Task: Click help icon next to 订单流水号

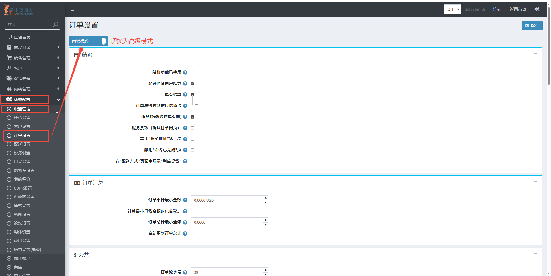Action: pyautogui.click(x=185, y=272)
